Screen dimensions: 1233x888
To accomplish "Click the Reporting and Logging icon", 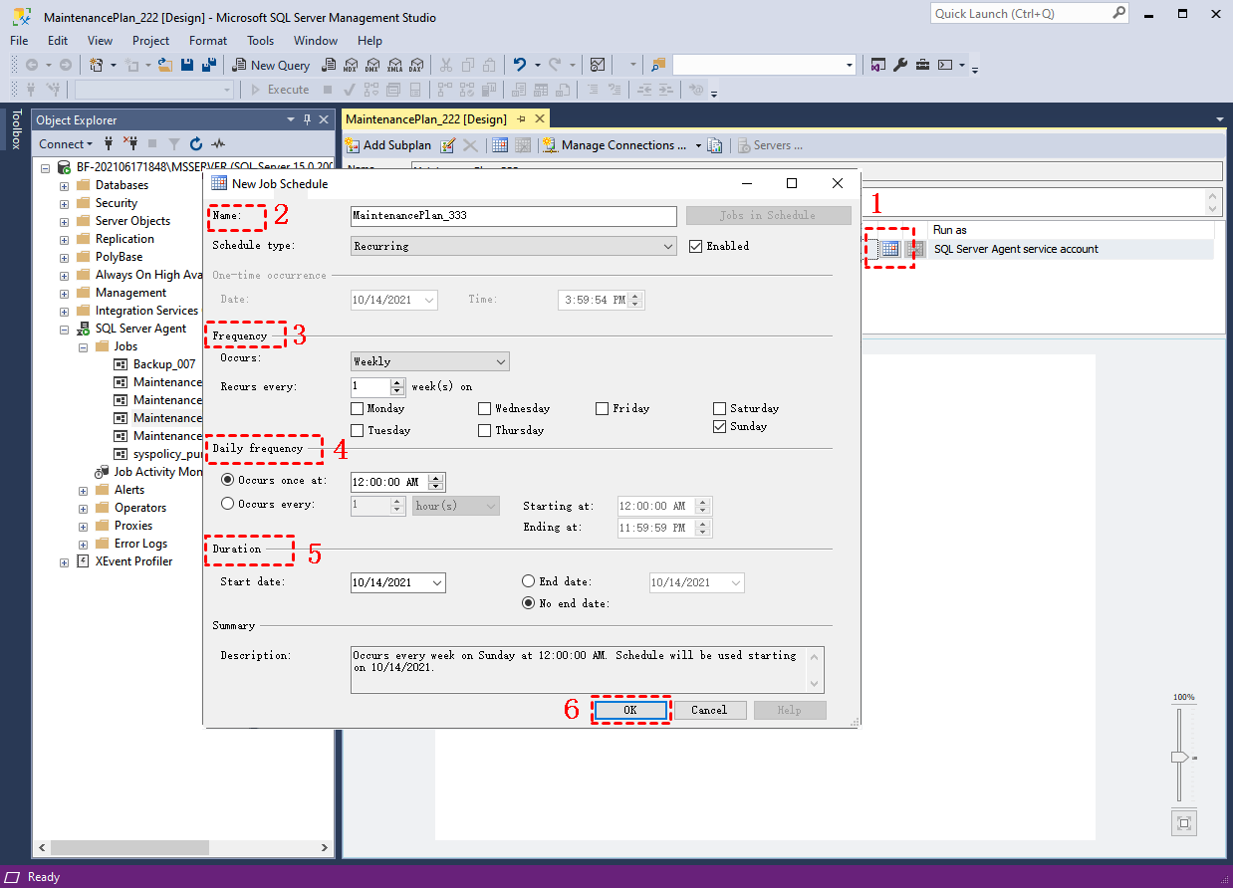I will coord(714,145).
